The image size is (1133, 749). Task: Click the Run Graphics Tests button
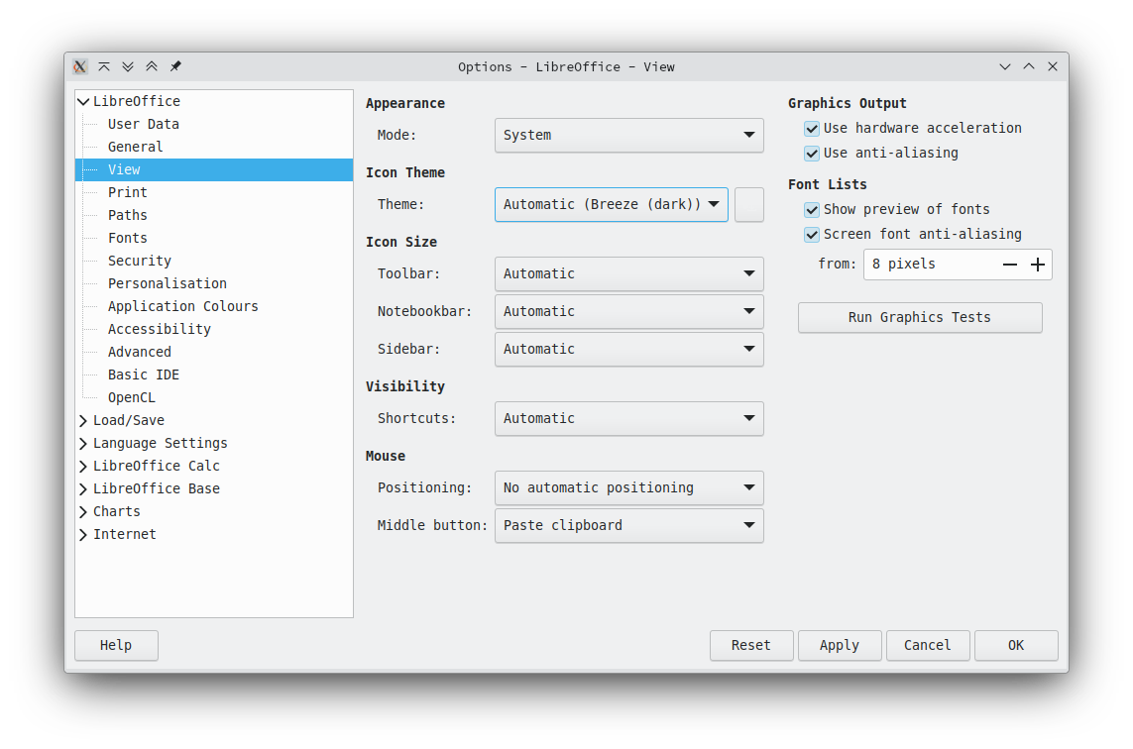click(920, 318)
